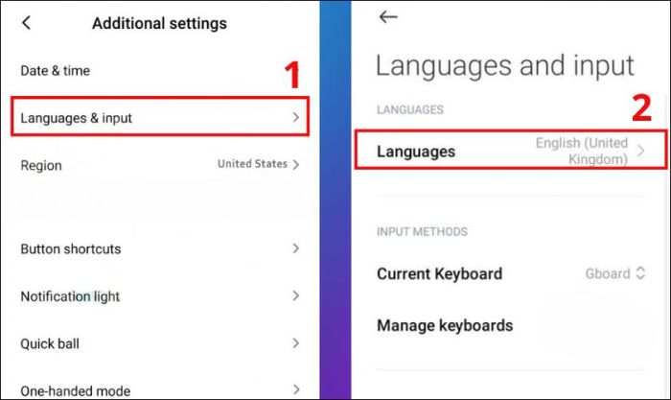This screenshot has height=400, width=671.
Task: Tap the chevron next to United States
Action: [295, 164]
